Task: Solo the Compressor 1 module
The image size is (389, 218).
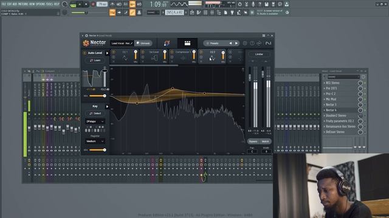Action: coord(172,57)
